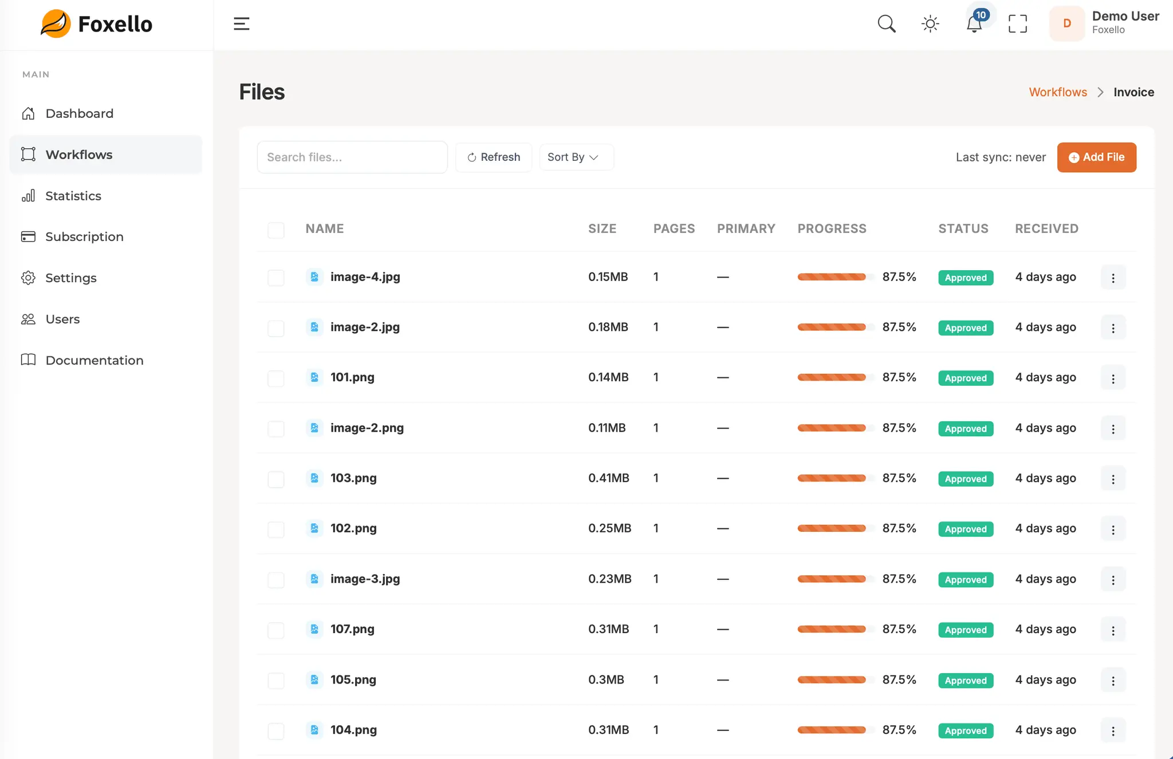The width and height of the screenshot is (1173, 759).
Task: Open three-dot menu for 104.png
Action: (x=1113, y=731)
